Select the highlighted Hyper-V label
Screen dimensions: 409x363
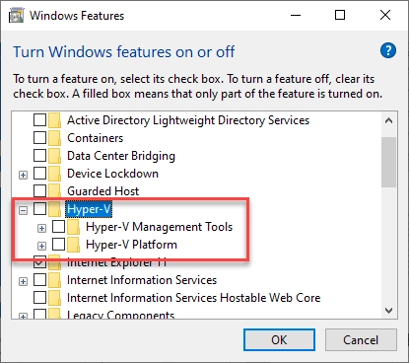(89, 209)
